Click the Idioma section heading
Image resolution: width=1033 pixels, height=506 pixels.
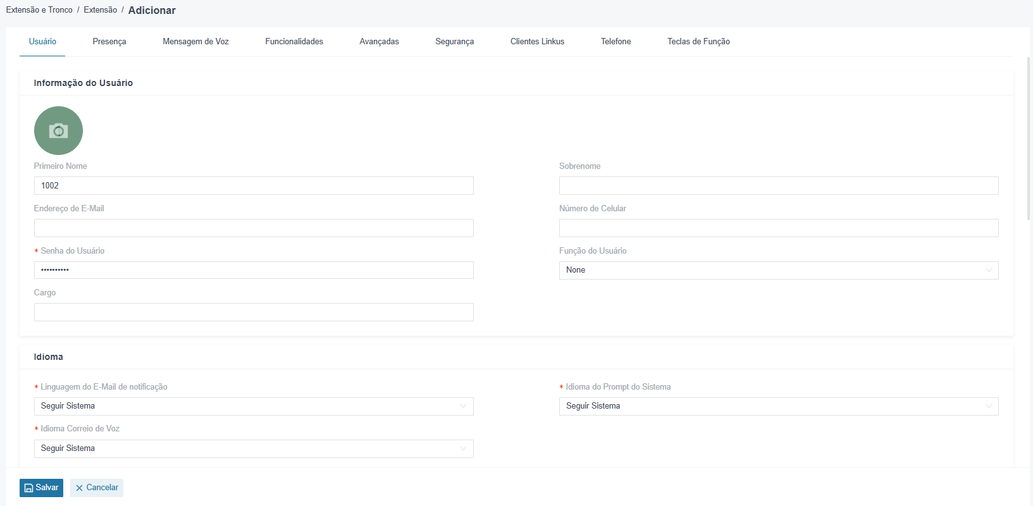pyautogui.click(x=49, y=357)
